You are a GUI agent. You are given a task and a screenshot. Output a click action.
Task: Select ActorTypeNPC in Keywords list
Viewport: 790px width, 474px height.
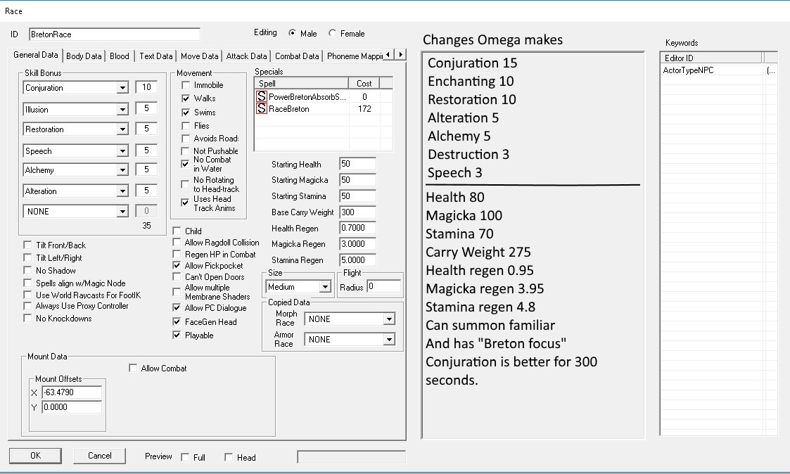coord(689,70)
